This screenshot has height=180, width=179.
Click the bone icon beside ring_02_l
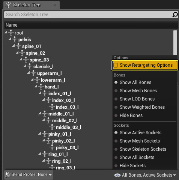click(48, 161)
